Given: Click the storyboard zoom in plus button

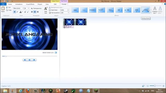Looking at the screenshot, I should point(163,86).
